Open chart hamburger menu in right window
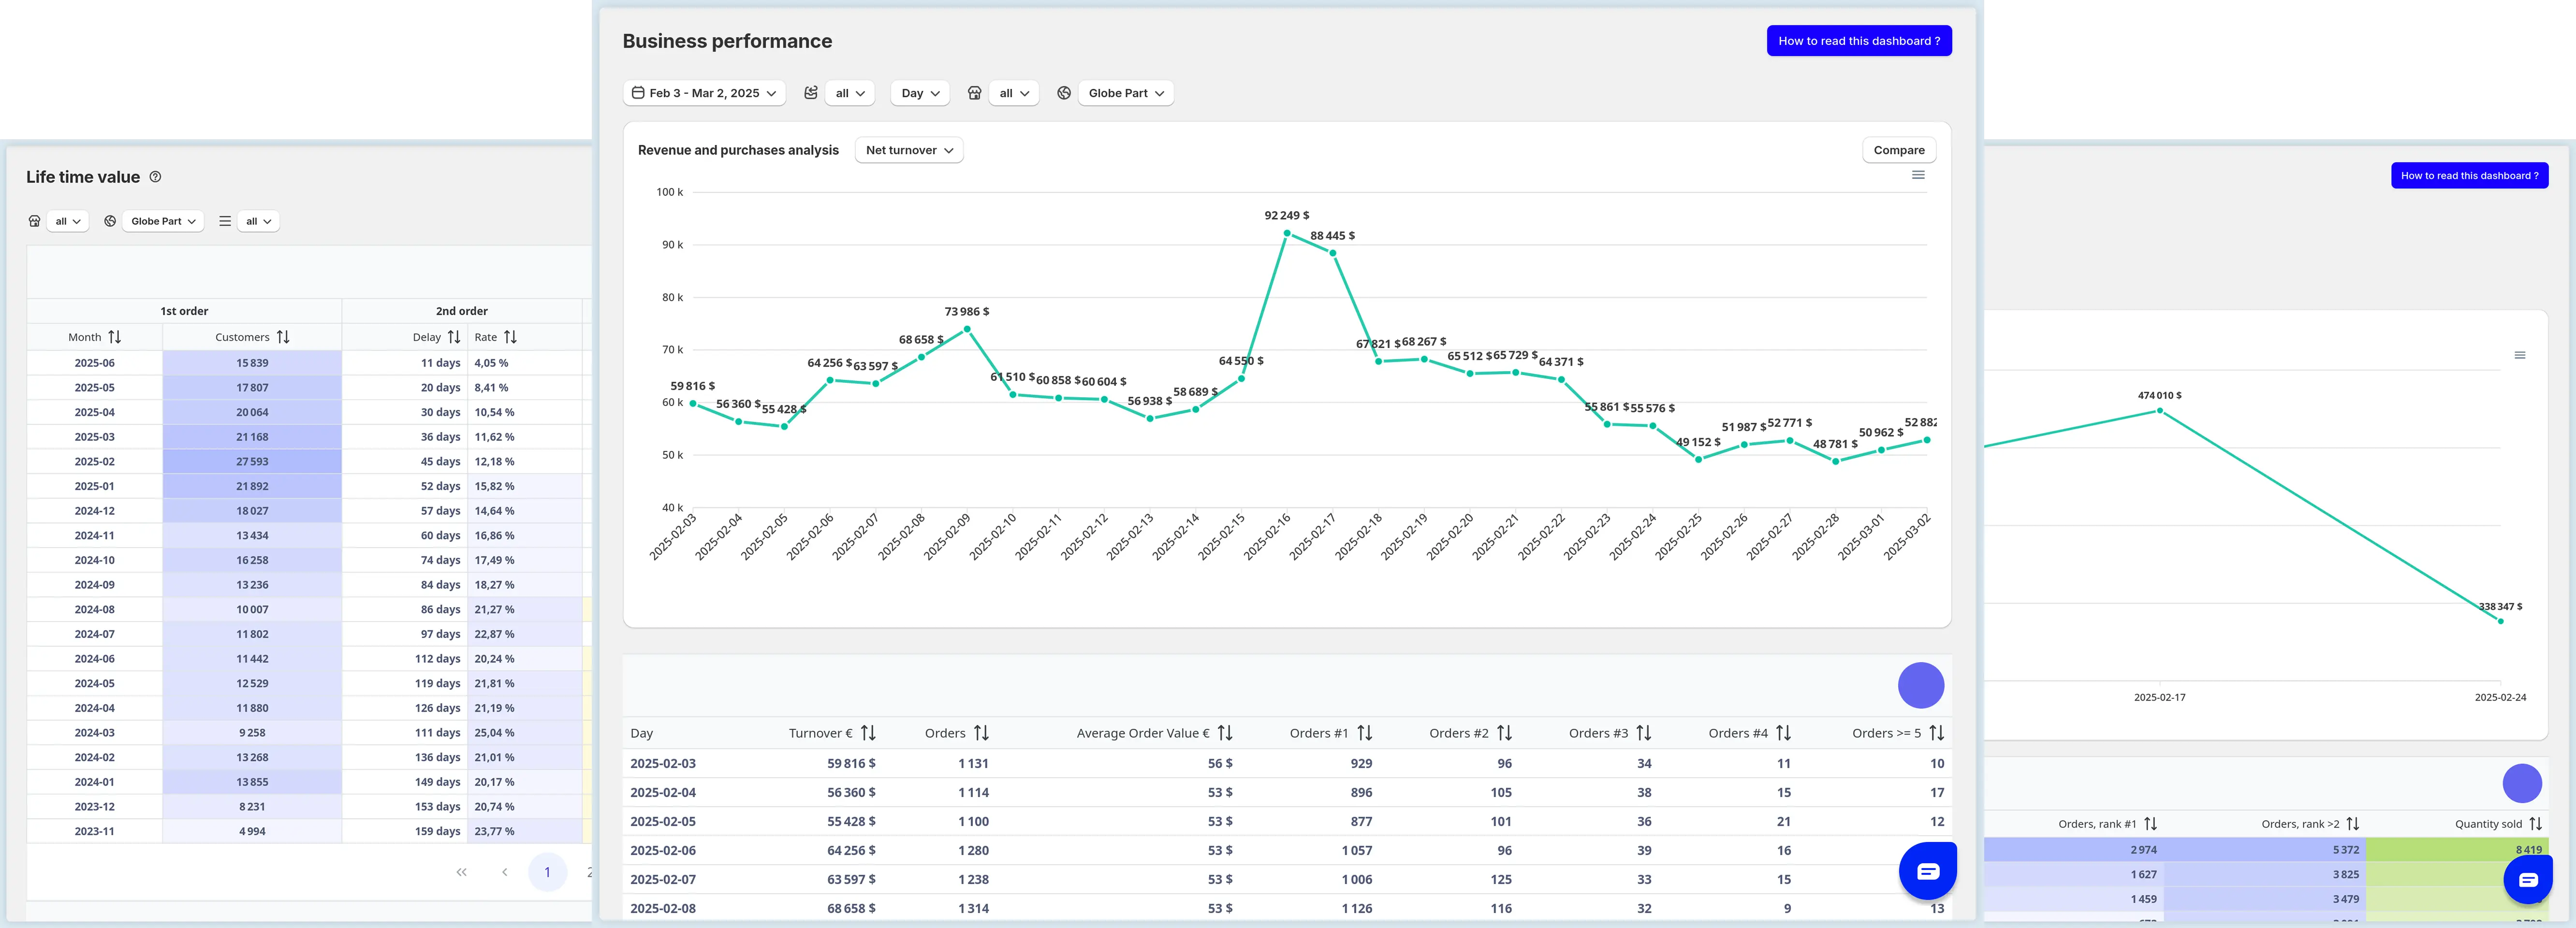Screen dimensions: 2576x928 click(x=2519, y=355)
